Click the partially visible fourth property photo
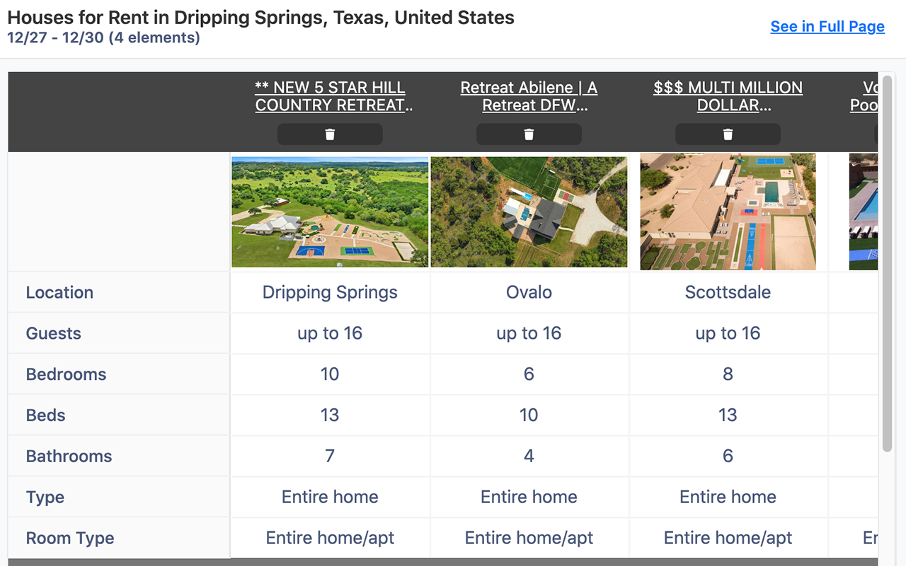 coord(862,212)
